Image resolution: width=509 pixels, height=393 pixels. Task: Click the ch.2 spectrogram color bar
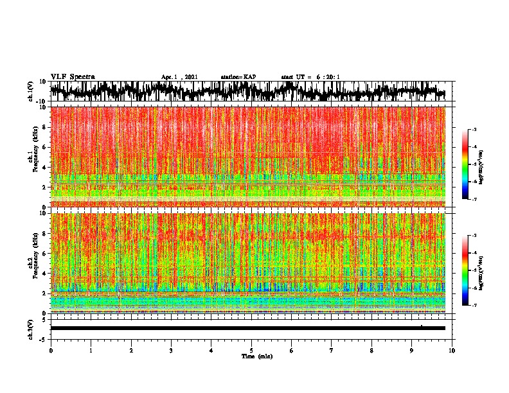point(465,270)
